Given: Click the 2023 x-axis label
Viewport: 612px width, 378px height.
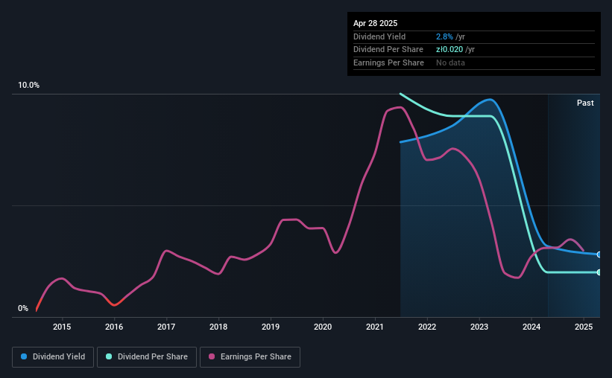Looking at the screenshot, I should click(x=479, y=327).
